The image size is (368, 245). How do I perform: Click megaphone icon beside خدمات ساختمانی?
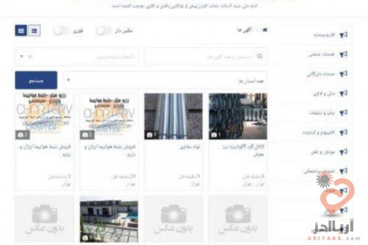coord(343,171)
